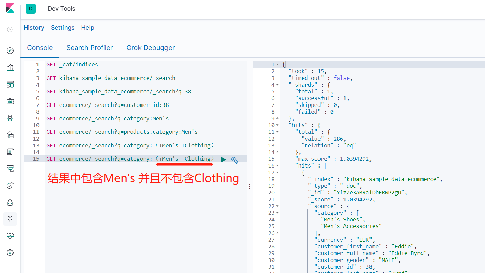Viewport: 485px width, 273px height.
Task: Click the "Men's Shoes" category value
Action: [x=342, y=219]
